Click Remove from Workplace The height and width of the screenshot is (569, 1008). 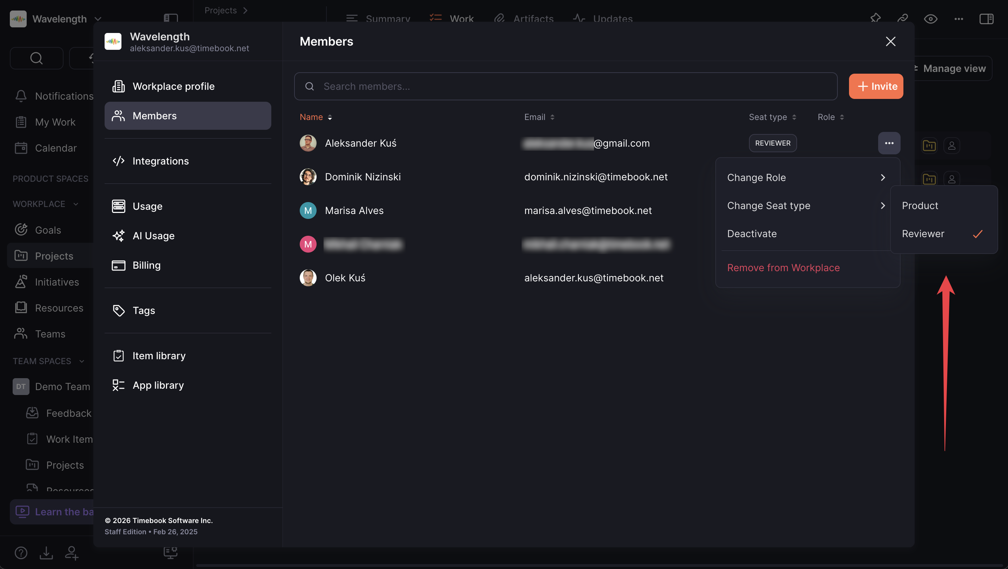pyautogui.click(x=783, y=268)
